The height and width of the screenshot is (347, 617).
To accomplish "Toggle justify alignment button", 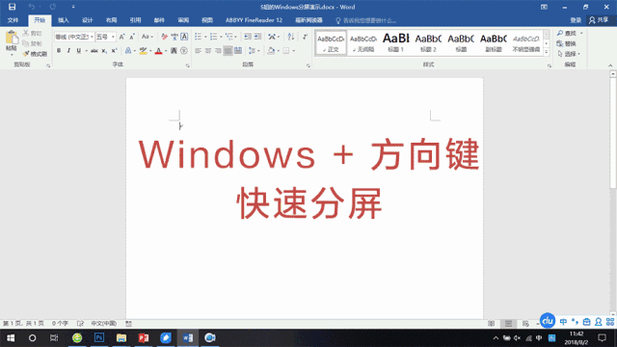I will click(x=228, y=51).
